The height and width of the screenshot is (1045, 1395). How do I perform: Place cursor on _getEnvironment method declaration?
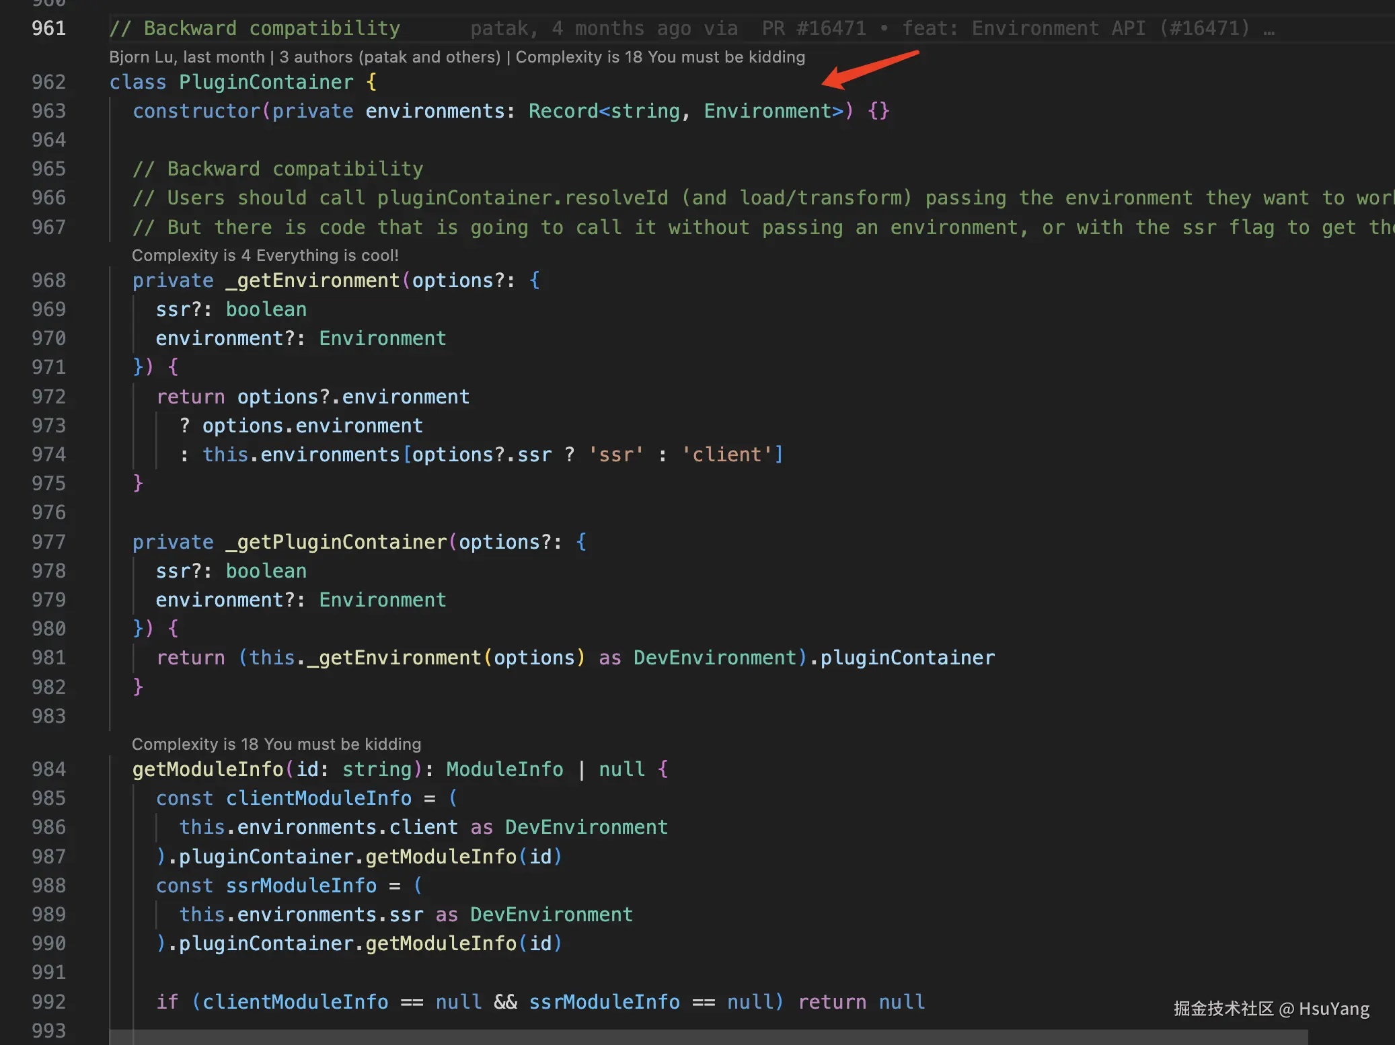(312, 280)
